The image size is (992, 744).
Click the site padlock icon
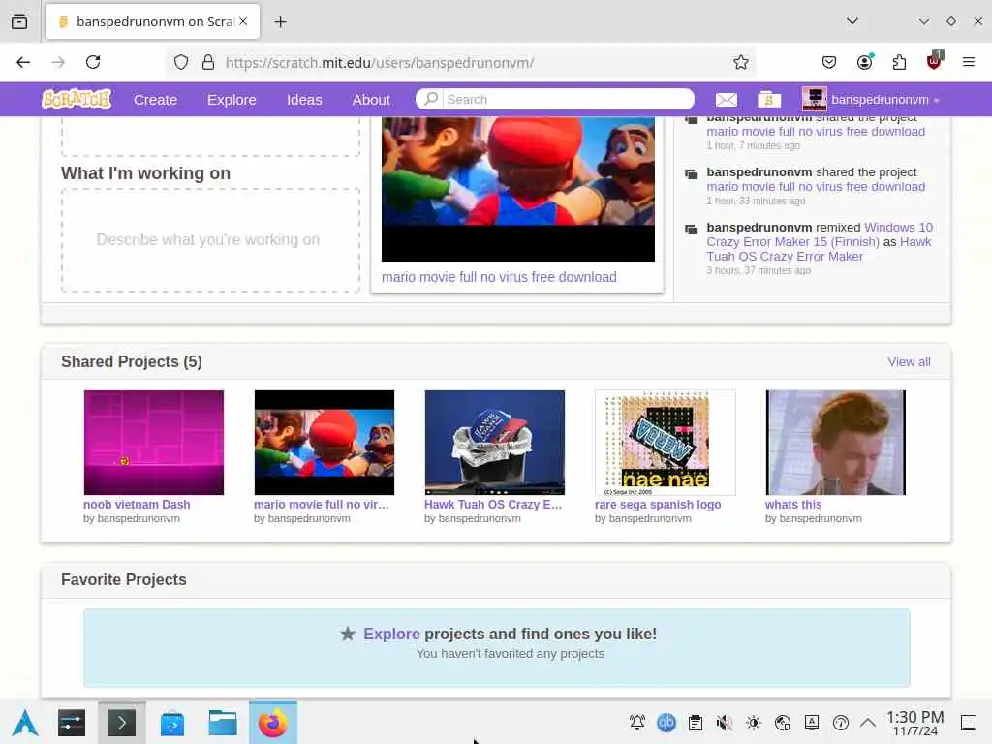pos(207,62)
